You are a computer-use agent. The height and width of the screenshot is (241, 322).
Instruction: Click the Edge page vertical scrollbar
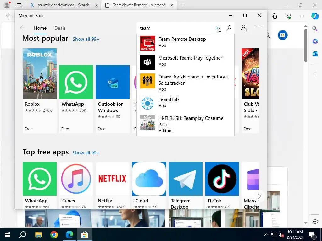point(306,45)
